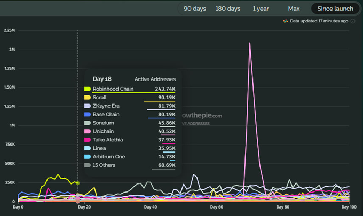Click the 90.19K value
Screen dimensions: 363x216
pos(167,98)
